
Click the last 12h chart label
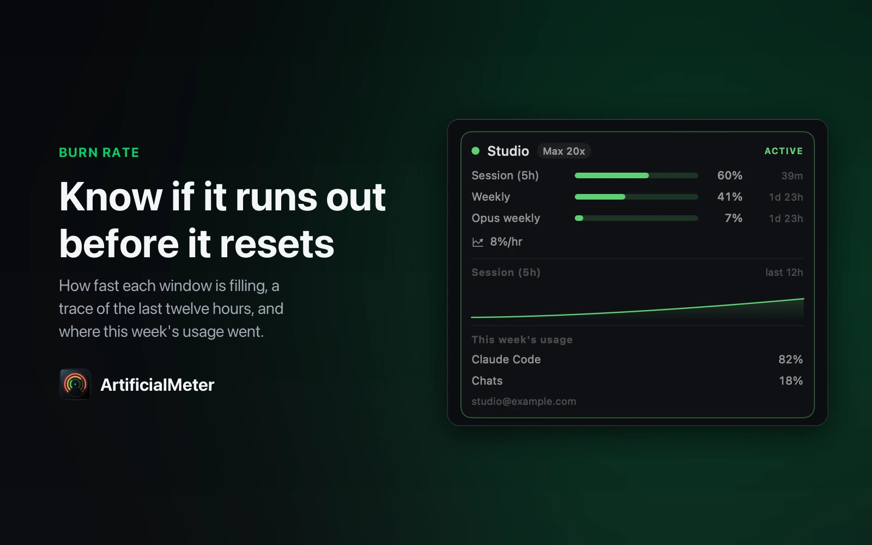784,272
